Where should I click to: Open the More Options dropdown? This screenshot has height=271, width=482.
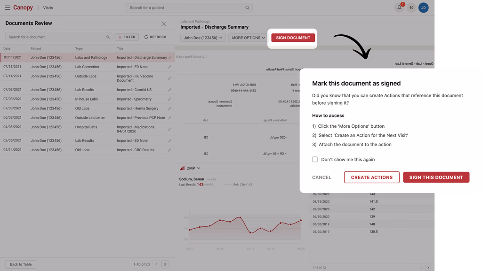[x=248, y=38]
